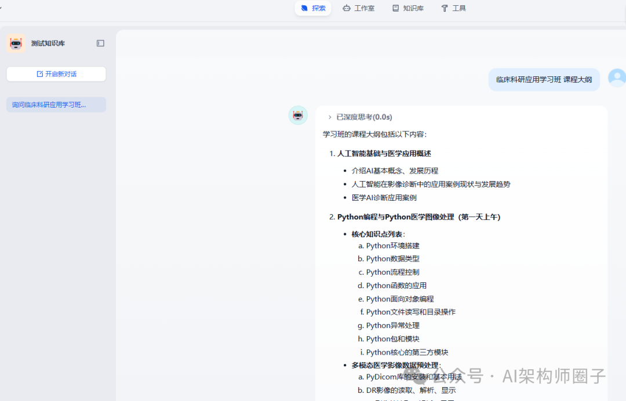This screenshot has height=401, width=626.
Task: Click the 开启新对话 button
Action: click(56, 73)
